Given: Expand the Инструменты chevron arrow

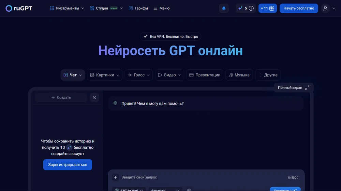Looking at the screenshot, I should click(x=83, y=8).
